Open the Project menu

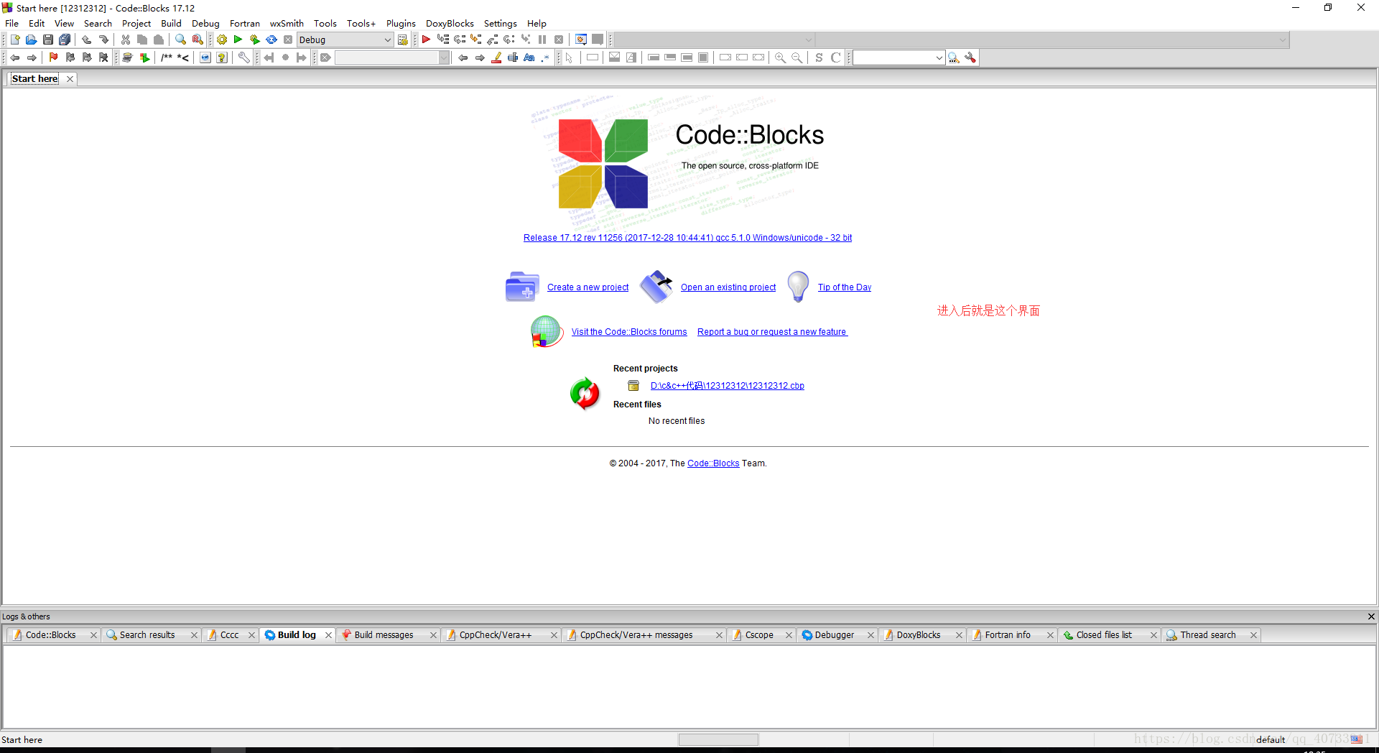[x=136, y=23]
